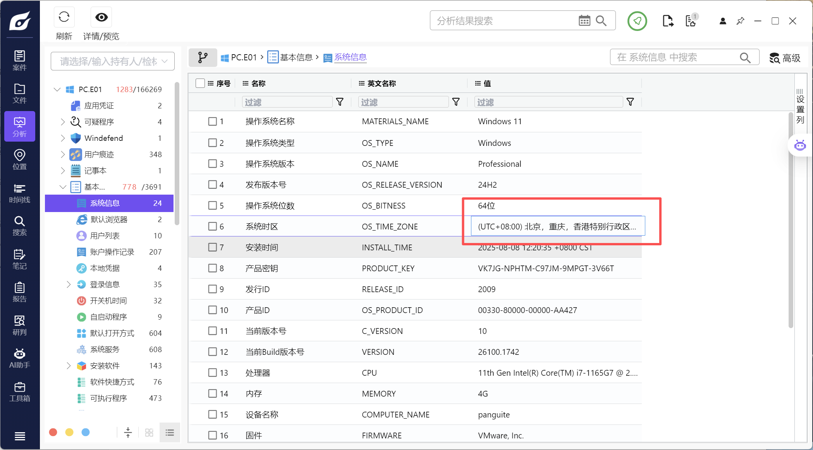This screenshot has height=450, width=813.
Task: Expand the 安装软件 tree node
Action: 69,366
